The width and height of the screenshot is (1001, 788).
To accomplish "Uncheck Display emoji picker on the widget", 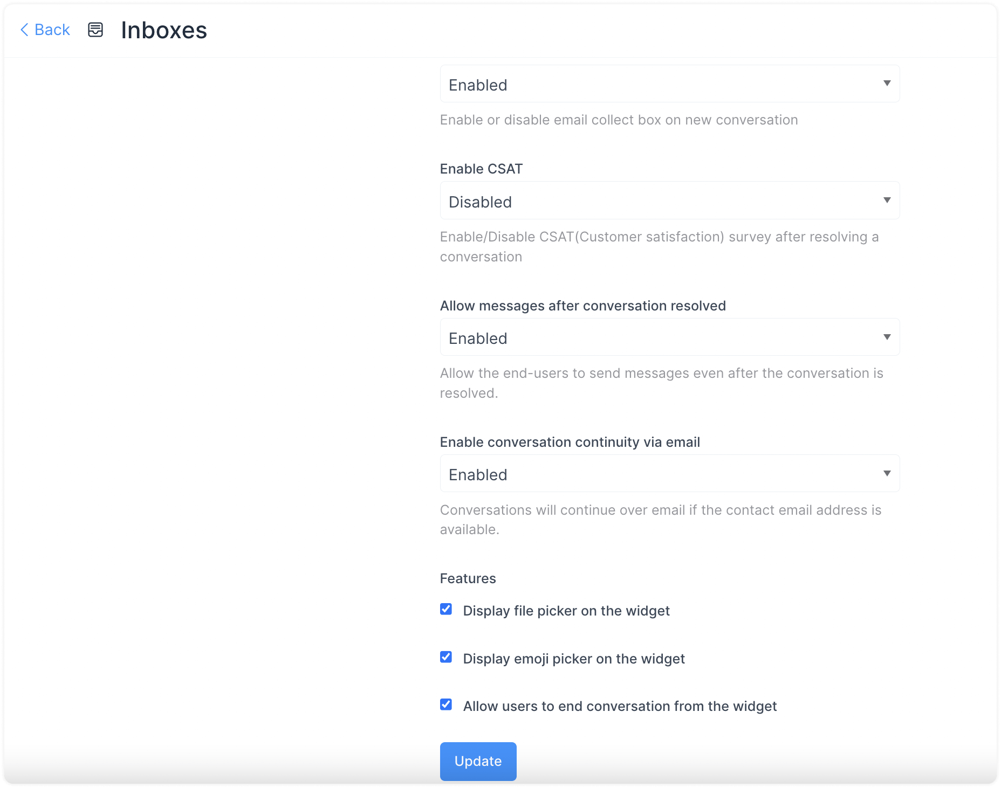I will 446,657.
